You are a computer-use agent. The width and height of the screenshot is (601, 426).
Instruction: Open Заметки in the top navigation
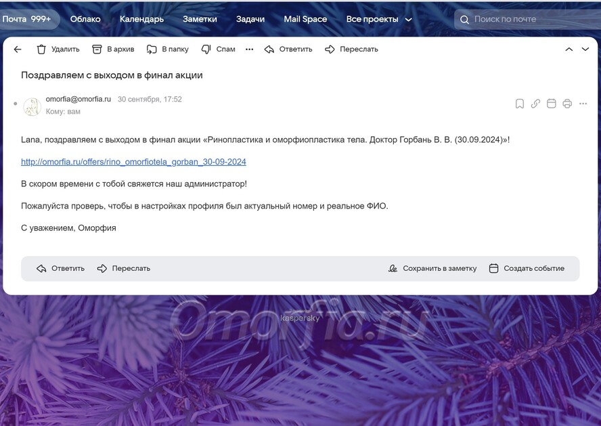pyautogui.click(x=200, y=19)
